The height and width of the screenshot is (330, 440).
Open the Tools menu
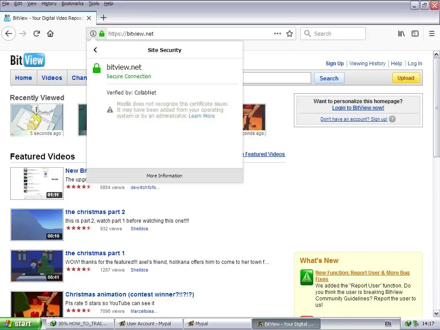94,3
